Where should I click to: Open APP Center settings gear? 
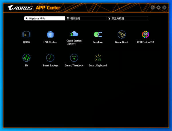click(159, 7)
